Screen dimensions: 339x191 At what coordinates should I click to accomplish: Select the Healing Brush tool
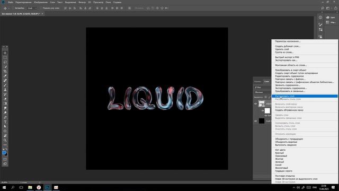(5, 80)
